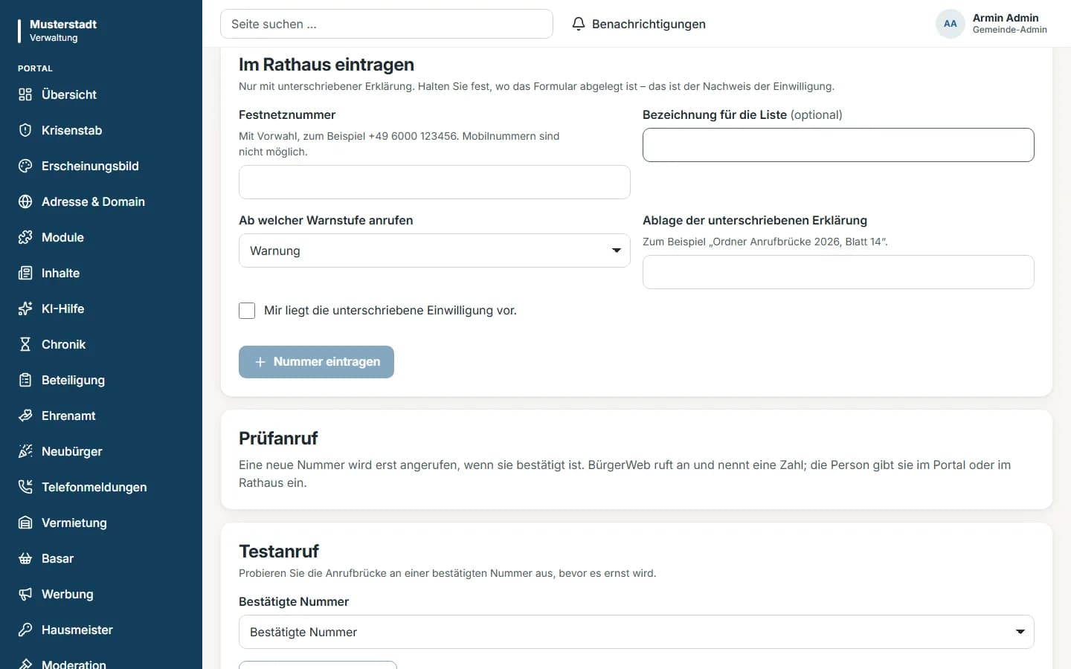Focus the Bezeichnung für die Liste field
The image size is (1071, 669).
[x=838, y=145]
